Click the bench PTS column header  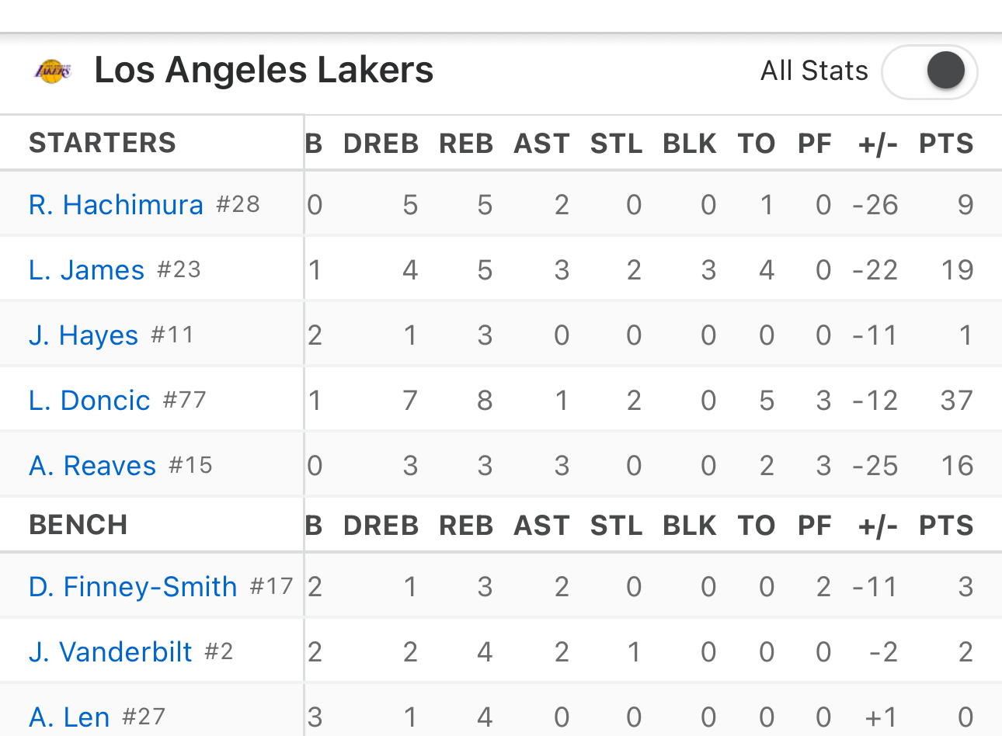(x=946, y=526)
